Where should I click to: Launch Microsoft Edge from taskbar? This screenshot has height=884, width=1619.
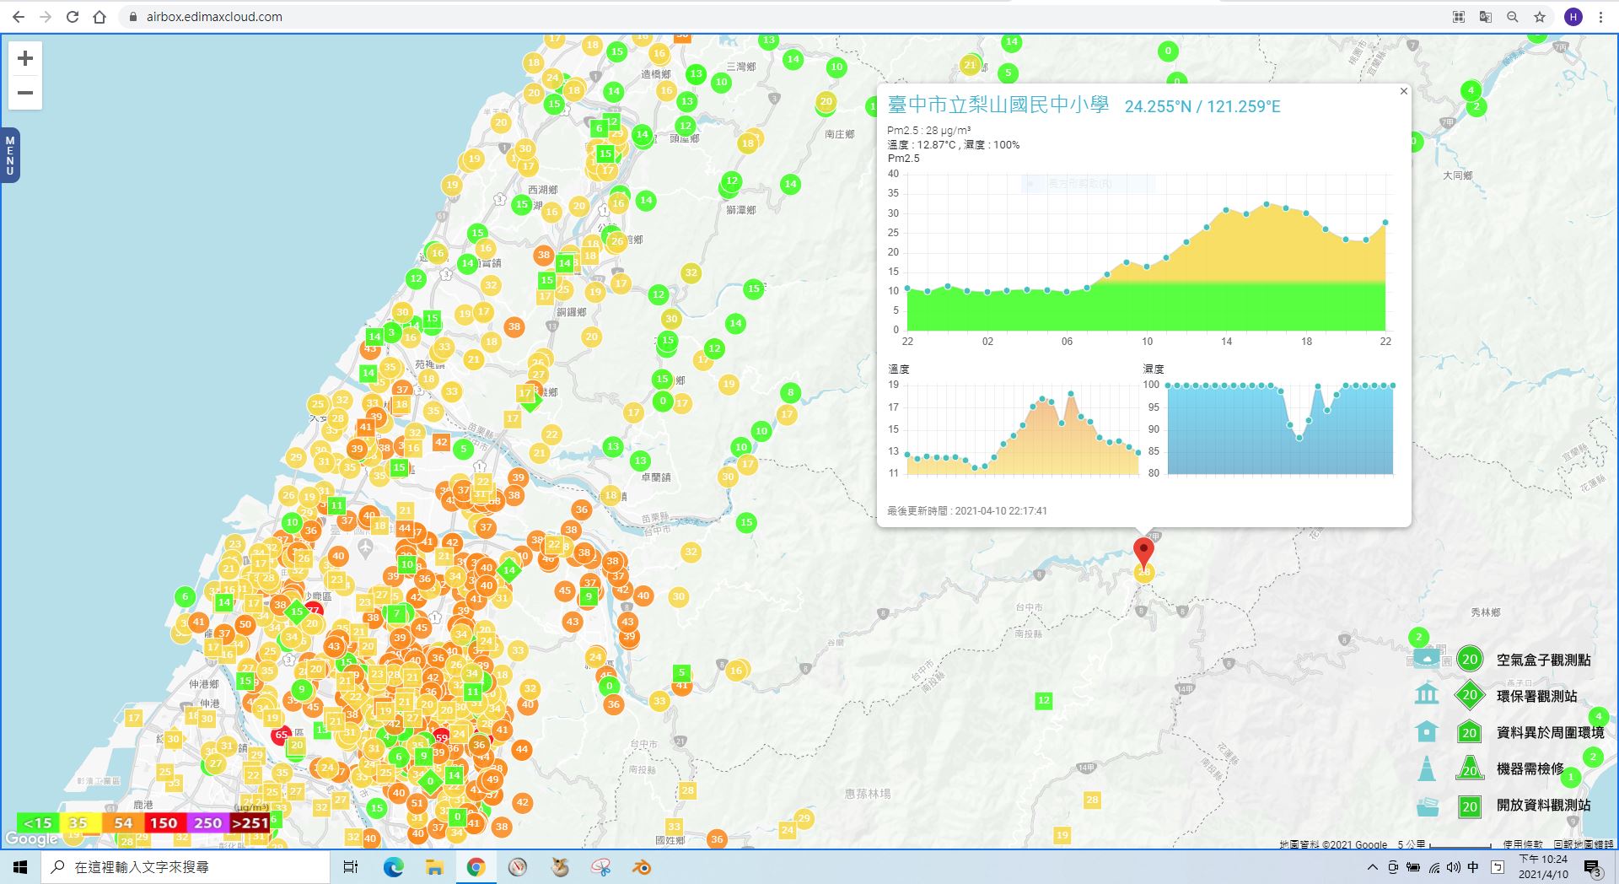click(x=394, y=867)
